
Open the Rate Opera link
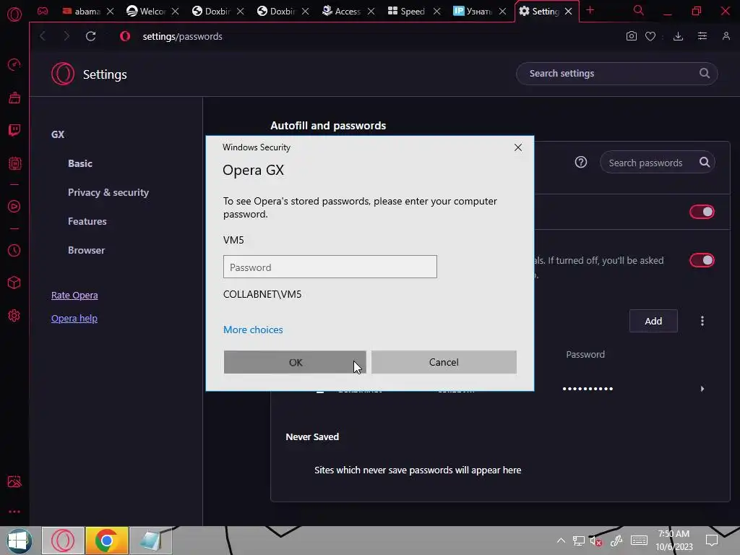pyautogui.click(x=74, y=295)
